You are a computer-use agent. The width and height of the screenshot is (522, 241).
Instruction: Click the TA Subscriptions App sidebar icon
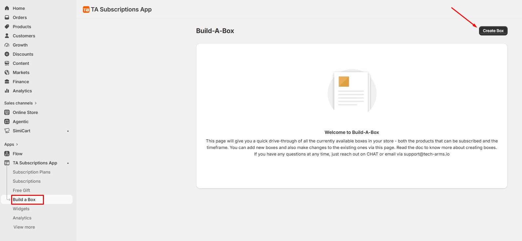(x=7, y=163)
